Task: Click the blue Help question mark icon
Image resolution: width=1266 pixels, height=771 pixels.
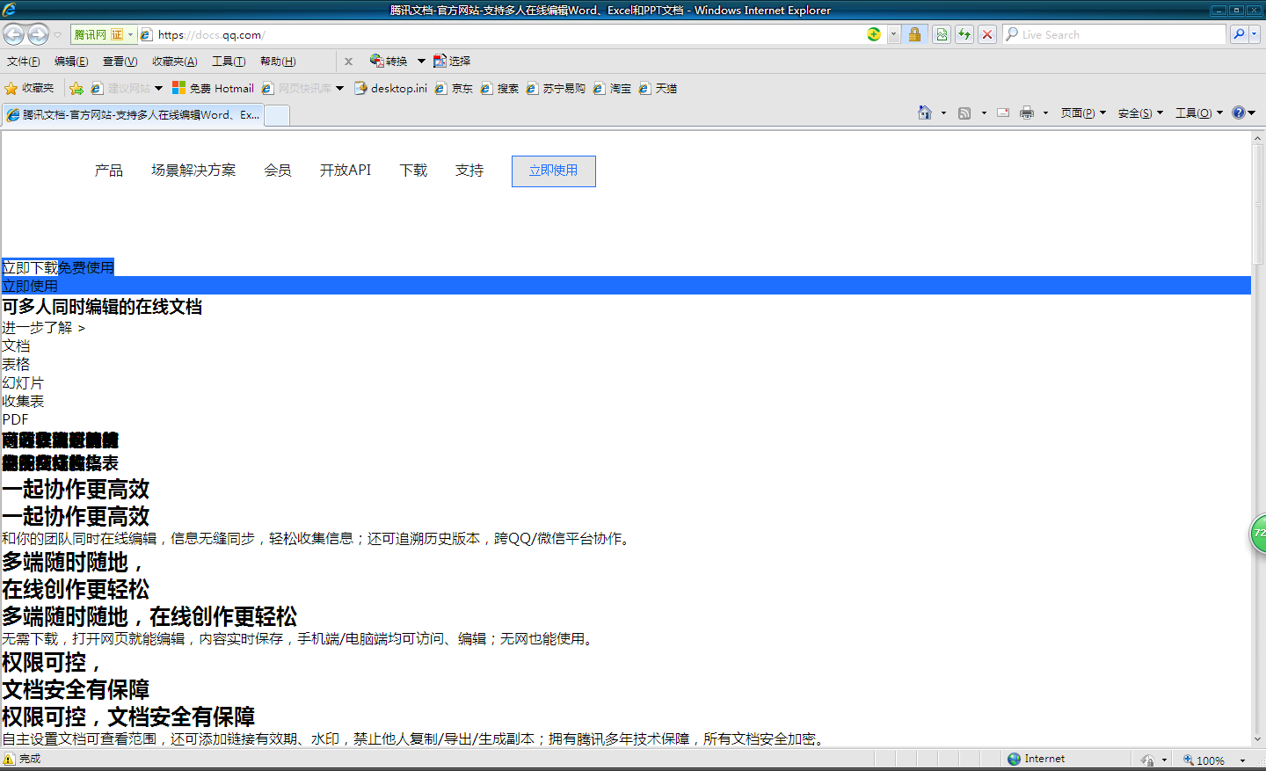Action: click(x=1239, y=113)
